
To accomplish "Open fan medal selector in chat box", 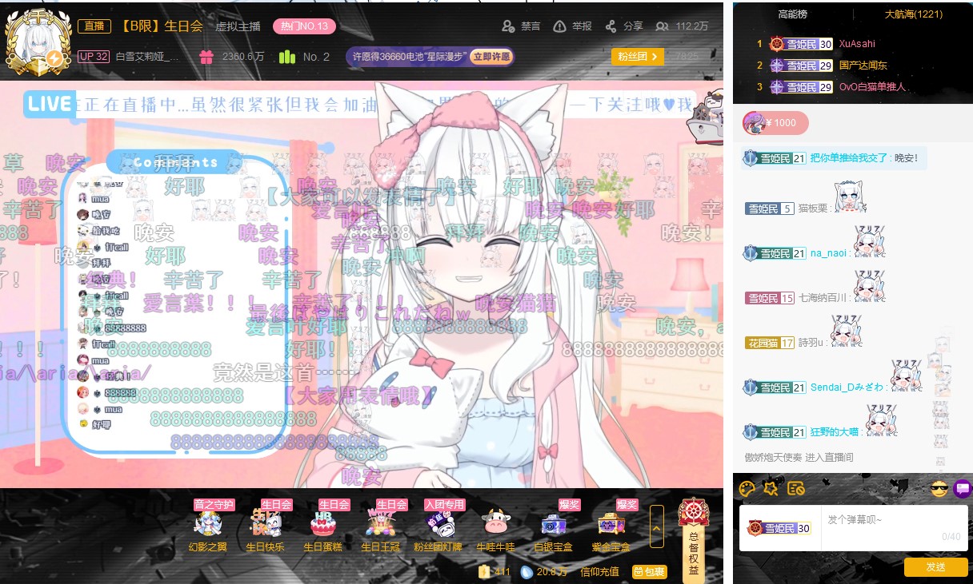I will click(779, 528).
